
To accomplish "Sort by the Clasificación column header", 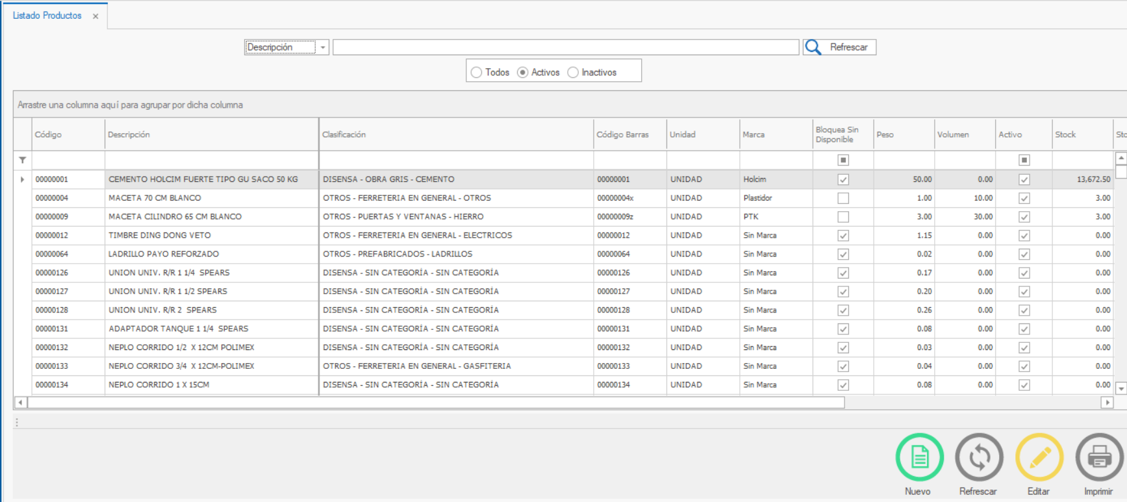I will pyautogui.click(x=344, y=134).
